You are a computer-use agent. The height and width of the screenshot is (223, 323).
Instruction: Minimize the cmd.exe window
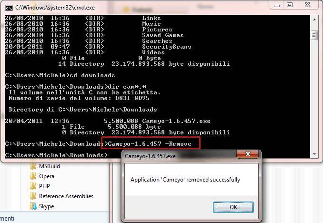pos(277,5)
